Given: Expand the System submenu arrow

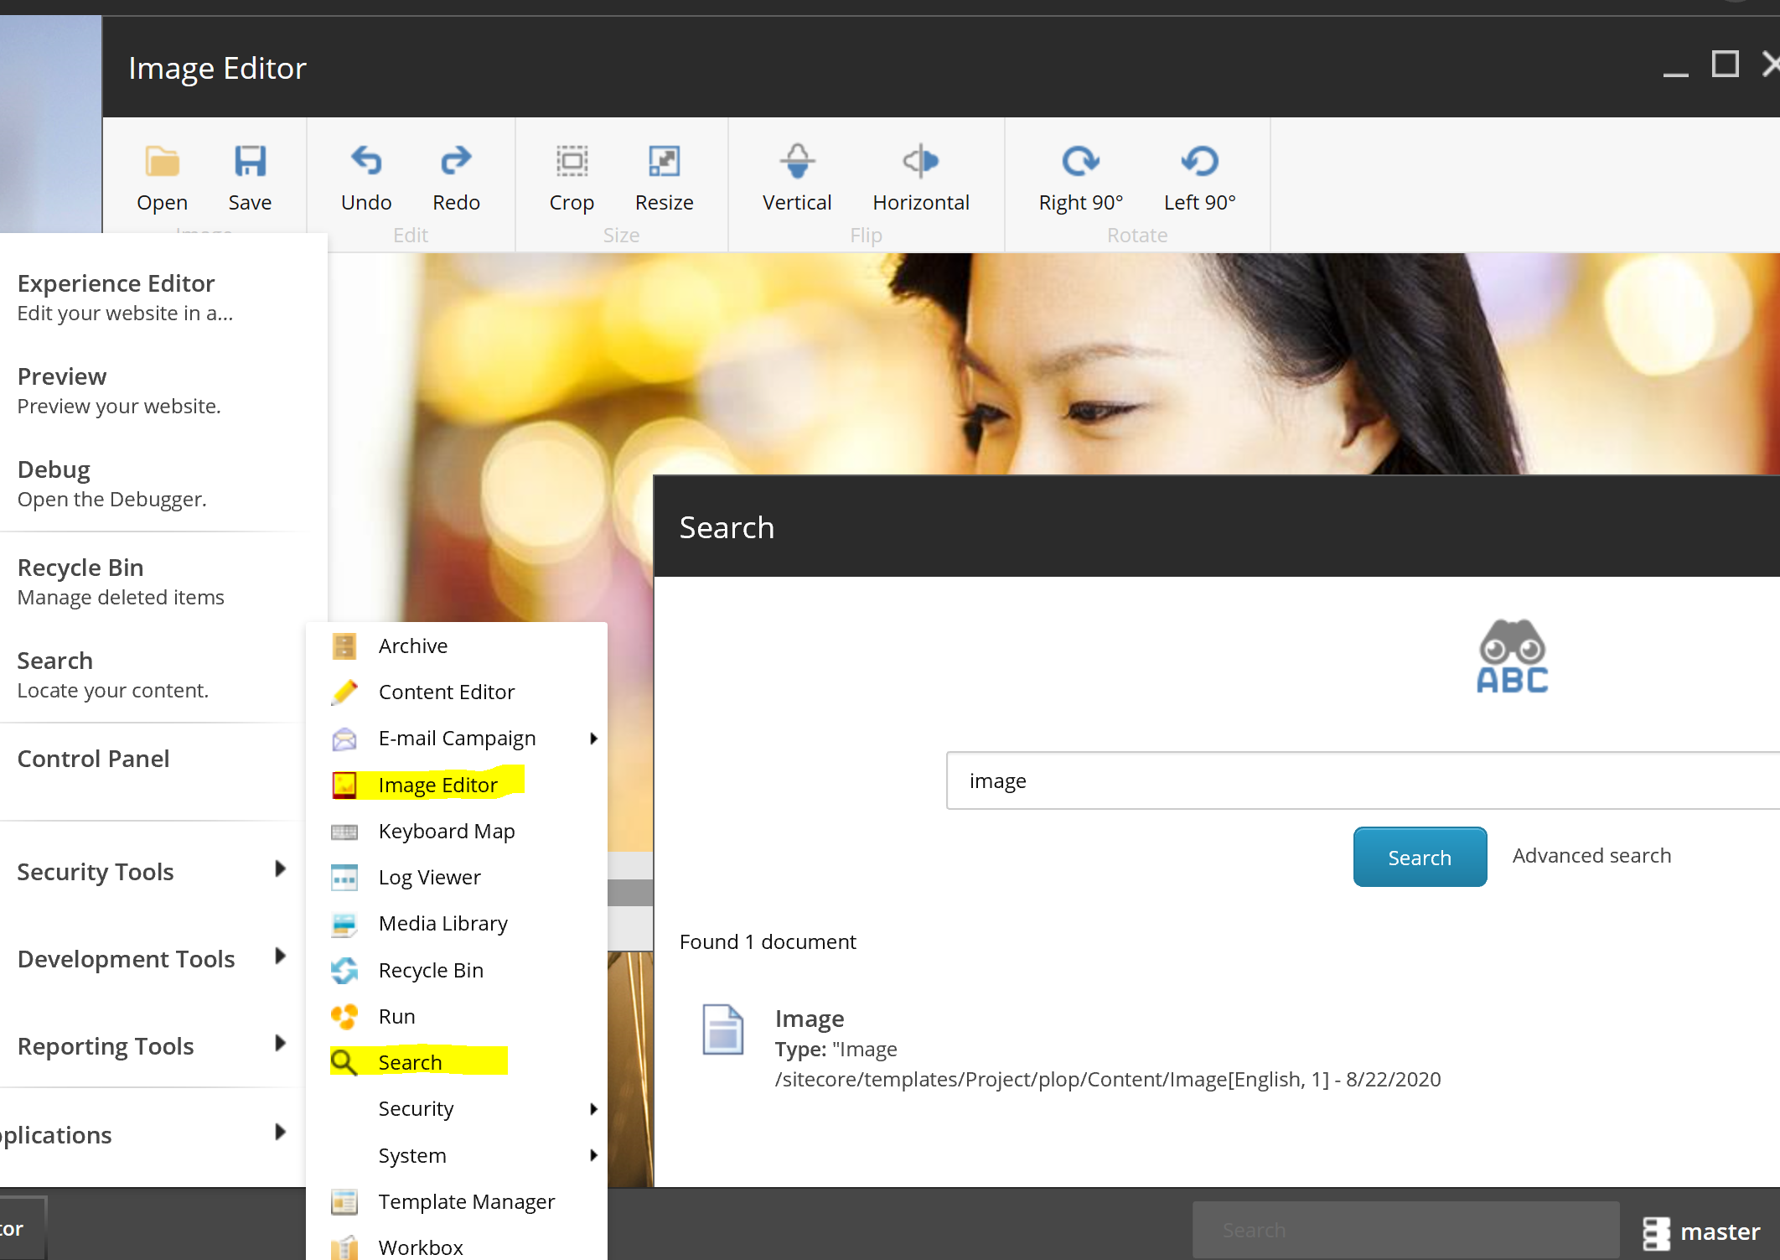Looking at the screenshot, I should pyautogui.click(x=593, y=1155).
